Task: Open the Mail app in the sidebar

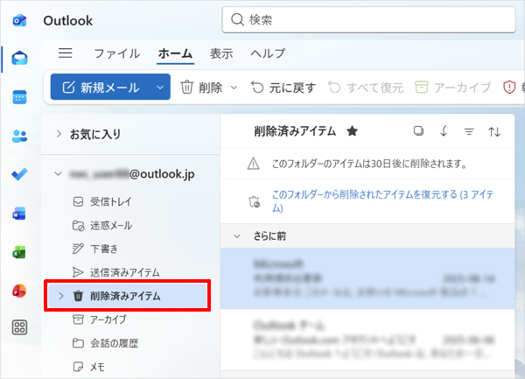Action: point(20,59)
